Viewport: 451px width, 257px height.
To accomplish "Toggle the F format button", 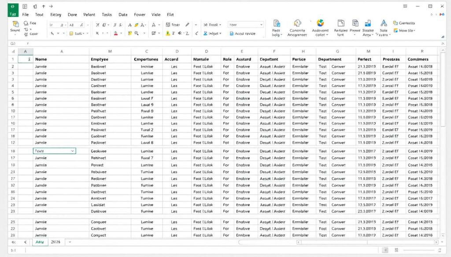I will tap(115, 25).
